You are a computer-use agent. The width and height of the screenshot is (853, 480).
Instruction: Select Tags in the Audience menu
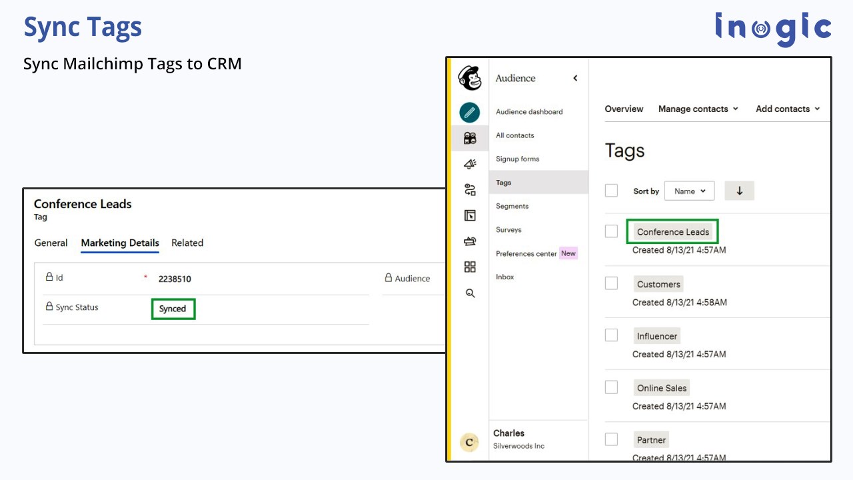[x=538, y=183]
